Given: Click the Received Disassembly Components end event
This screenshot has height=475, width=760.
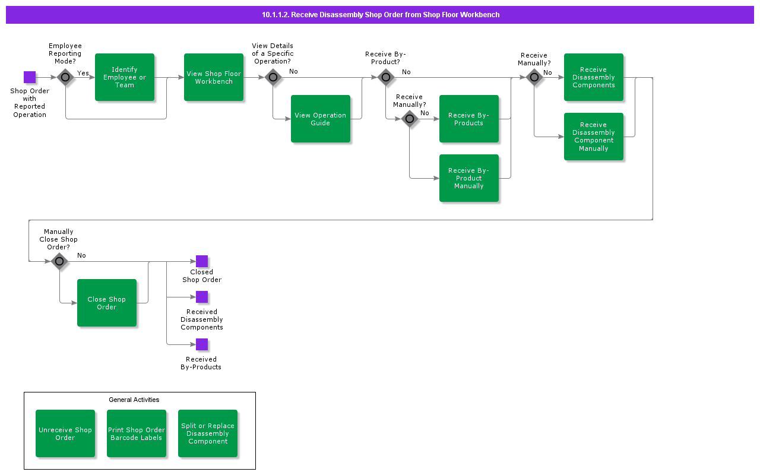Looking at the screenshot, I should 202,297.
